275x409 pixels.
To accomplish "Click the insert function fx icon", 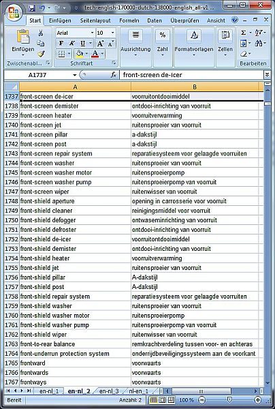I will coord(113,75).
